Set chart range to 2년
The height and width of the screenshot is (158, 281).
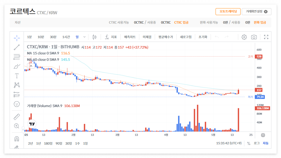click(31, 143)
